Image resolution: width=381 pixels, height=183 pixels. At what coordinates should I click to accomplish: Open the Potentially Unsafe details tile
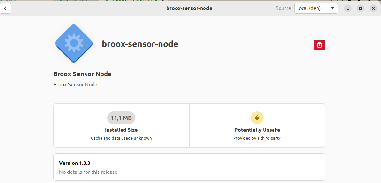(257, 126)
